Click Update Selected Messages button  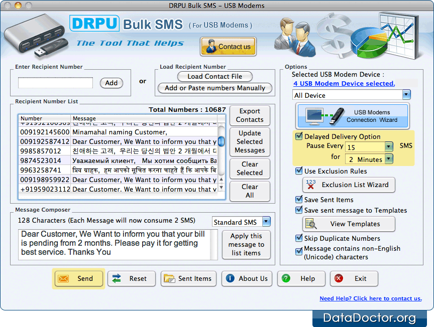(x=250, y=141)
